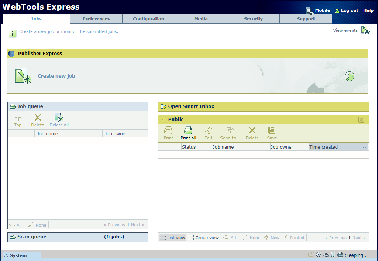Click the Open Smart Inbox icon
Screen dimensions: 378x261
point(164,107)
